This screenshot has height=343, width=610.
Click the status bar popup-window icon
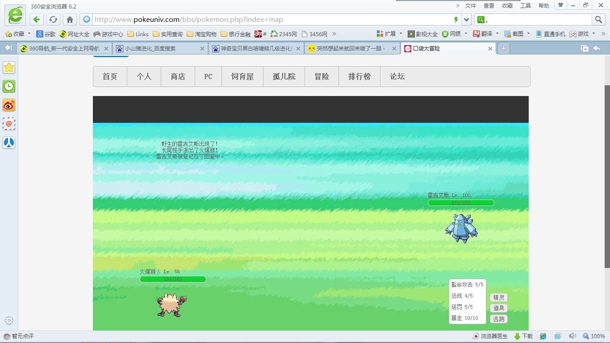558,336
